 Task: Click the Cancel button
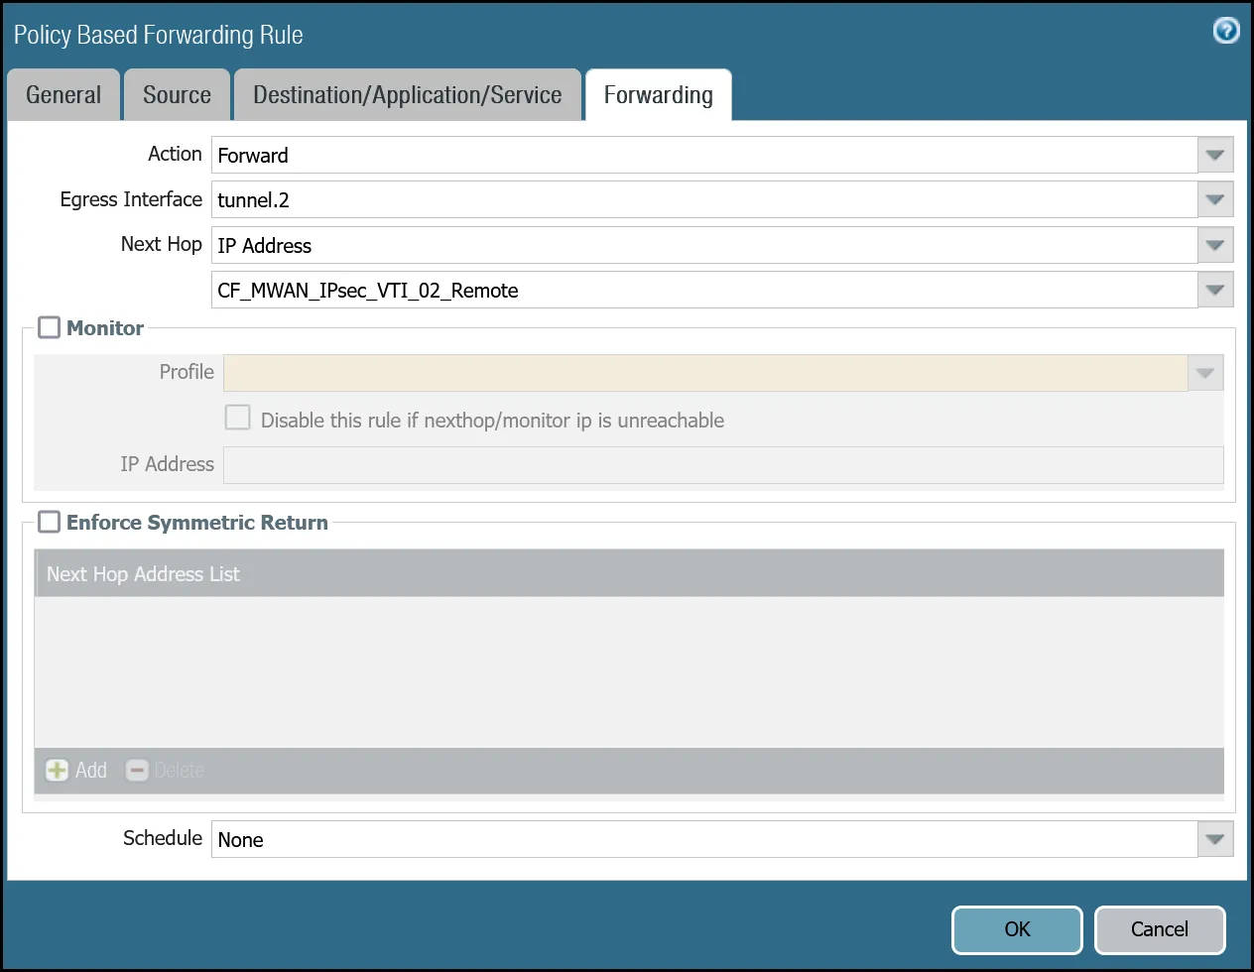pyautogui.click(x=1160, y=929)
